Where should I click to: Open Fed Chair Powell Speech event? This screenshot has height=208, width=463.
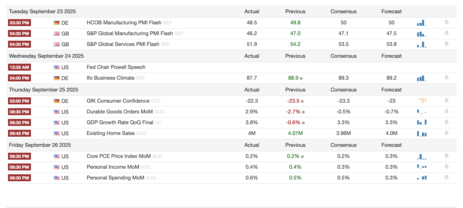point(116,67)
